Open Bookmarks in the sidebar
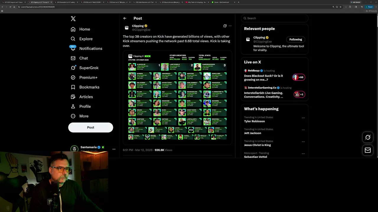 [x=85, y=87]
